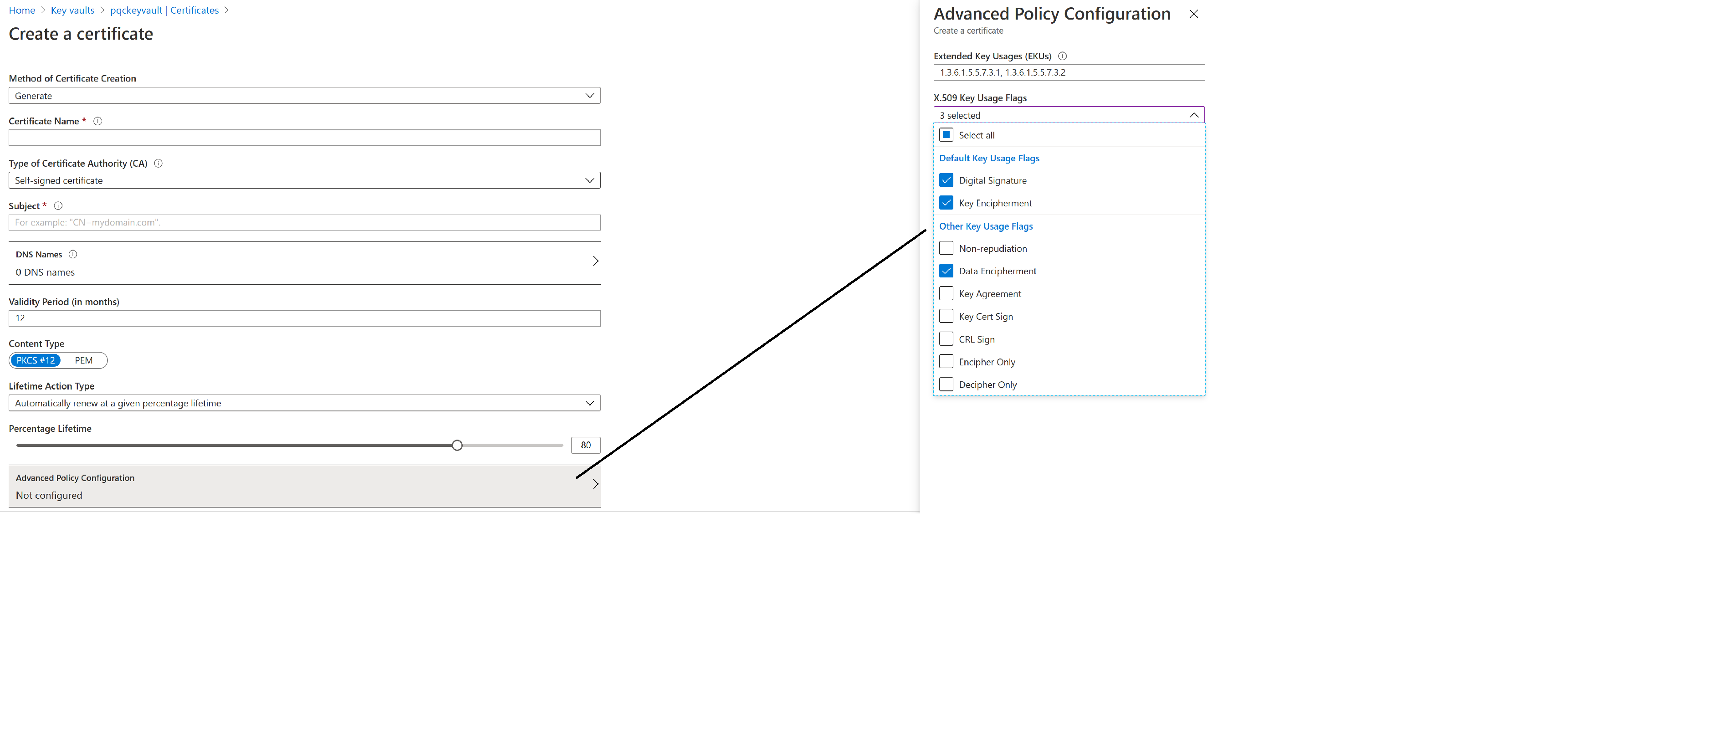Click the 'Not configured' text
The width and height of the screenshot is (1729, 733).
click(49, 495)
